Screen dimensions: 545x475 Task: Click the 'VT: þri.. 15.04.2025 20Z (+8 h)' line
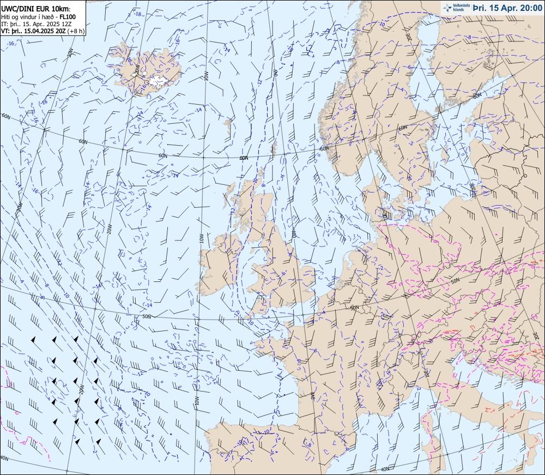(43, 31)
